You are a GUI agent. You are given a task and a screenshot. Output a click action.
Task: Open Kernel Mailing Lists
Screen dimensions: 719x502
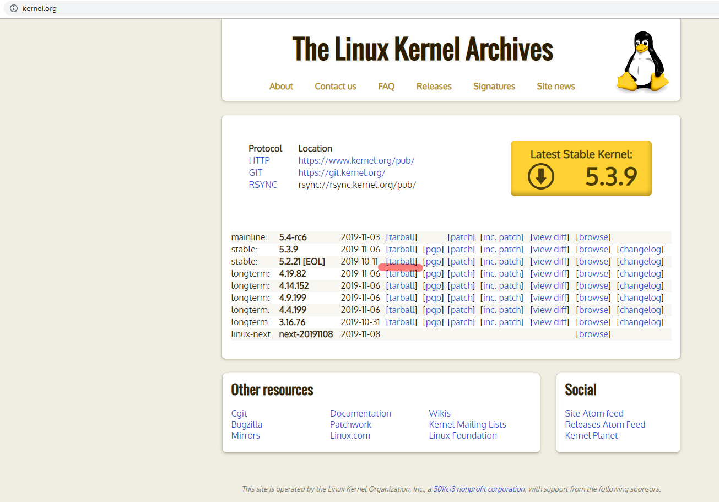pyautogui.click(x=468, y=424)
